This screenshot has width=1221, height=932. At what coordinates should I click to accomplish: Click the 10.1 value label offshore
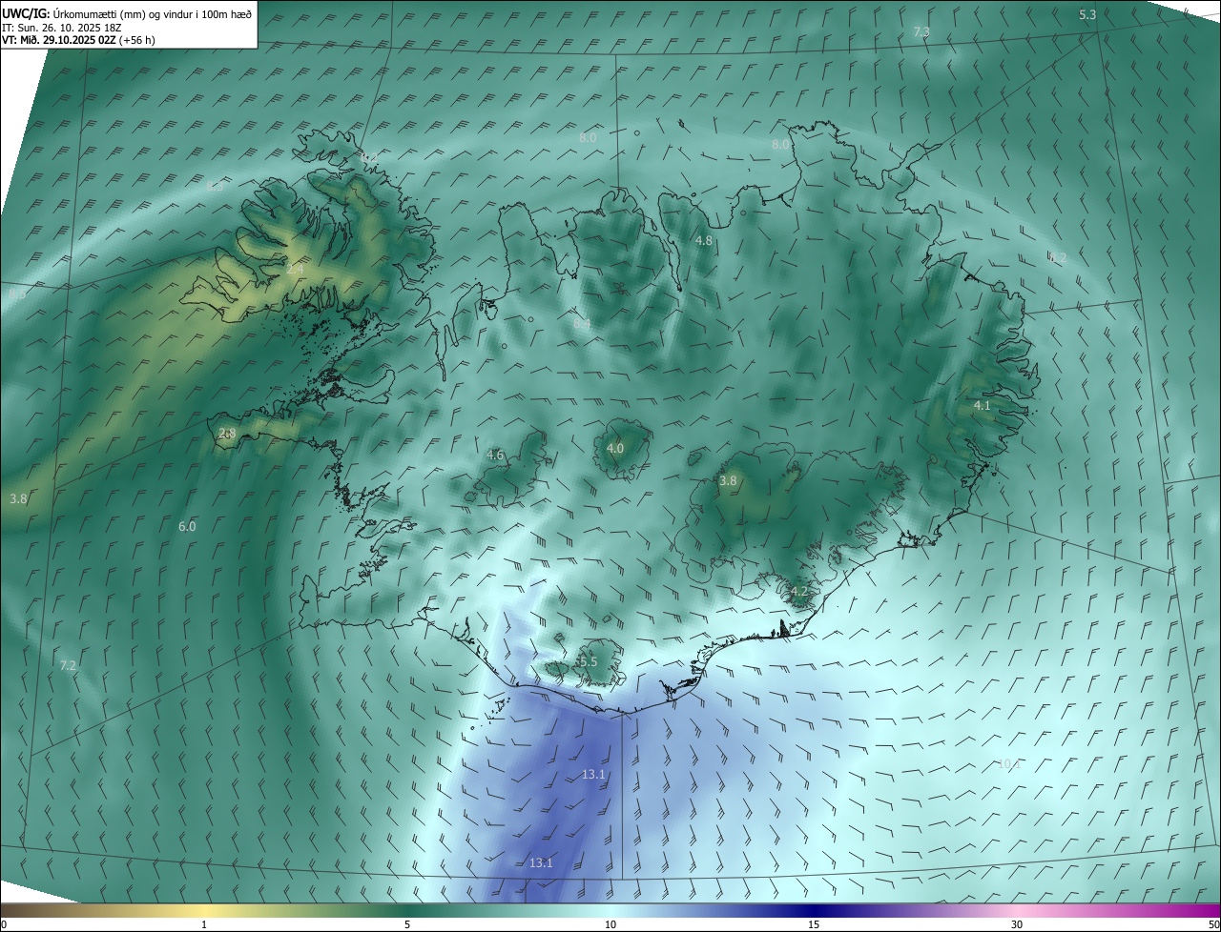pos(1008,764)
